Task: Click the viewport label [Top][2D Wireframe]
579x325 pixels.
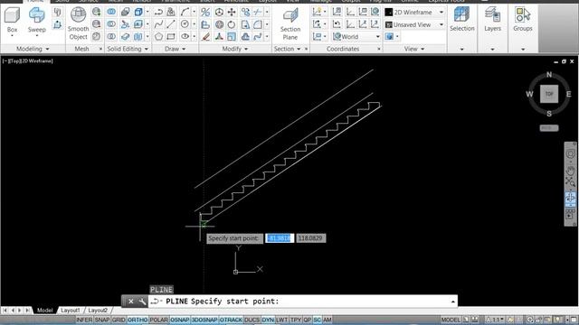Action: [x=28, y=61]
